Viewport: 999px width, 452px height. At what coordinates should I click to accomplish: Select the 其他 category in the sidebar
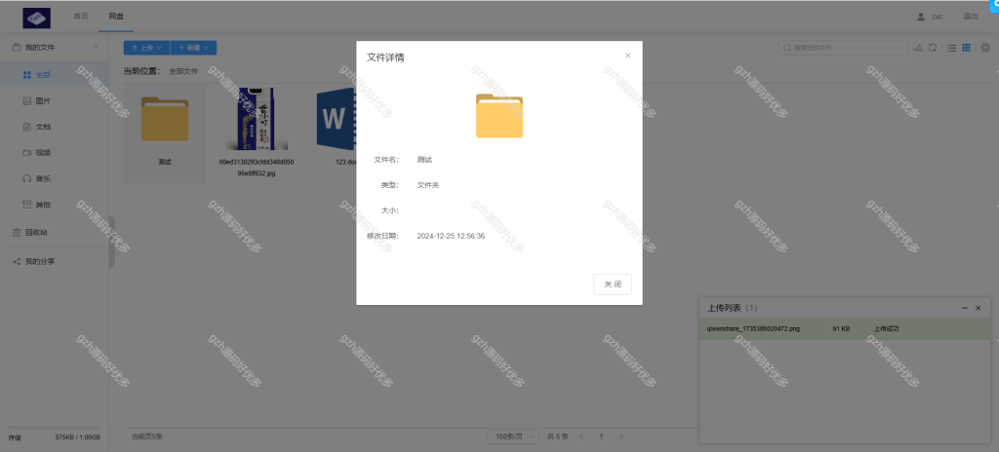(55, 205)
